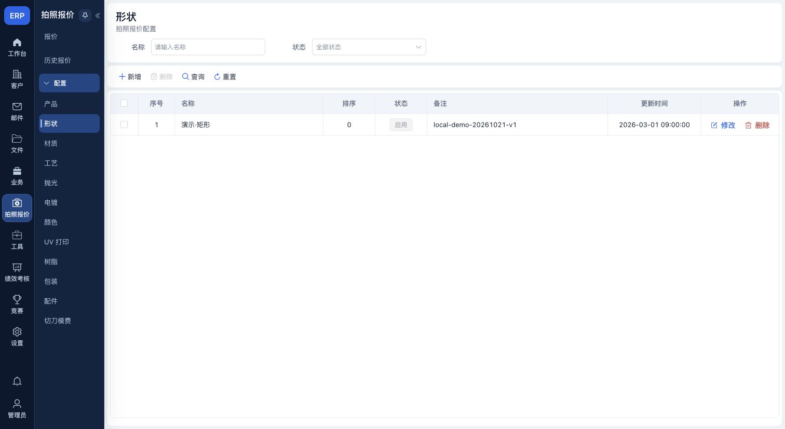Open the 工具 toolbox icon

point(17,240)
